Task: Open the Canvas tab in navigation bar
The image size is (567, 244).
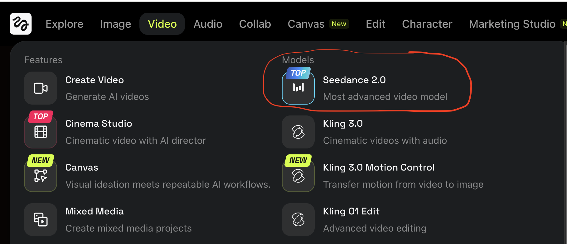Action: click(x=306, y=24)
